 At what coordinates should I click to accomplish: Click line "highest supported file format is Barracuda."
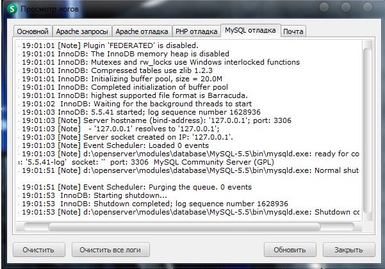(135, 95)
